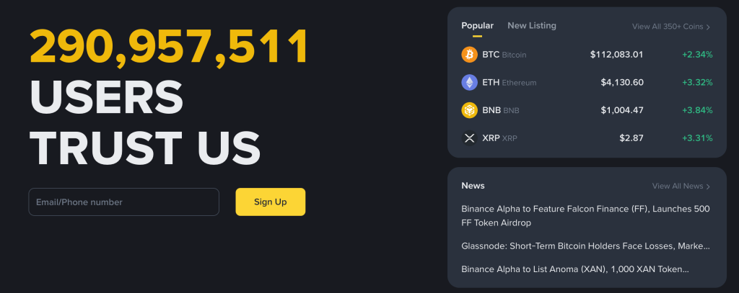This screenshot has width=739, height=293.
Task: Open the New Listing tab
Action: tap(532, 26)
